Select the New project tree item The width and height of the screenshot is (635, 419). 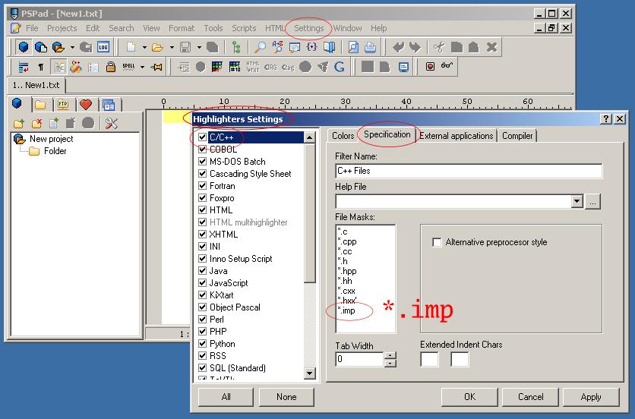(51, 139)
